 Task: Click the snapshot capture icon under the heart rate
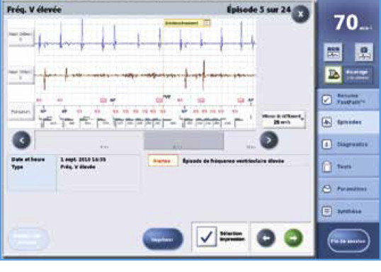[x=364, y=52]
